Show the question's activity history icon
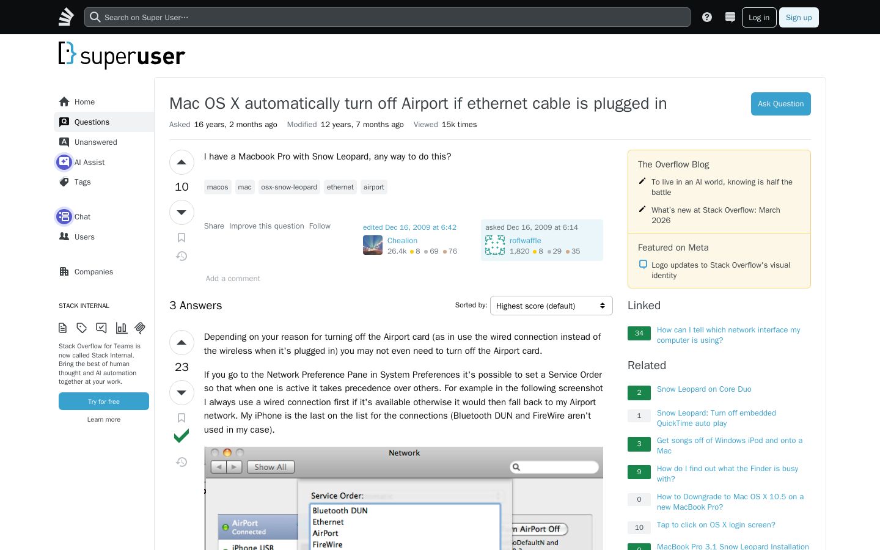This screenshot has height=550, width=880. 182,256
